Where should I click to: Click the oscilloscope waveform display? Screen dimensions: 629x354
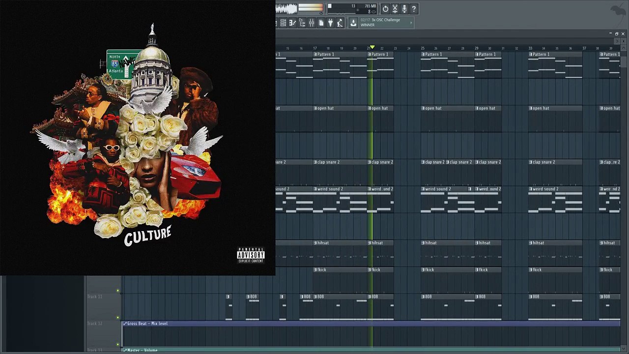[286, 9]
